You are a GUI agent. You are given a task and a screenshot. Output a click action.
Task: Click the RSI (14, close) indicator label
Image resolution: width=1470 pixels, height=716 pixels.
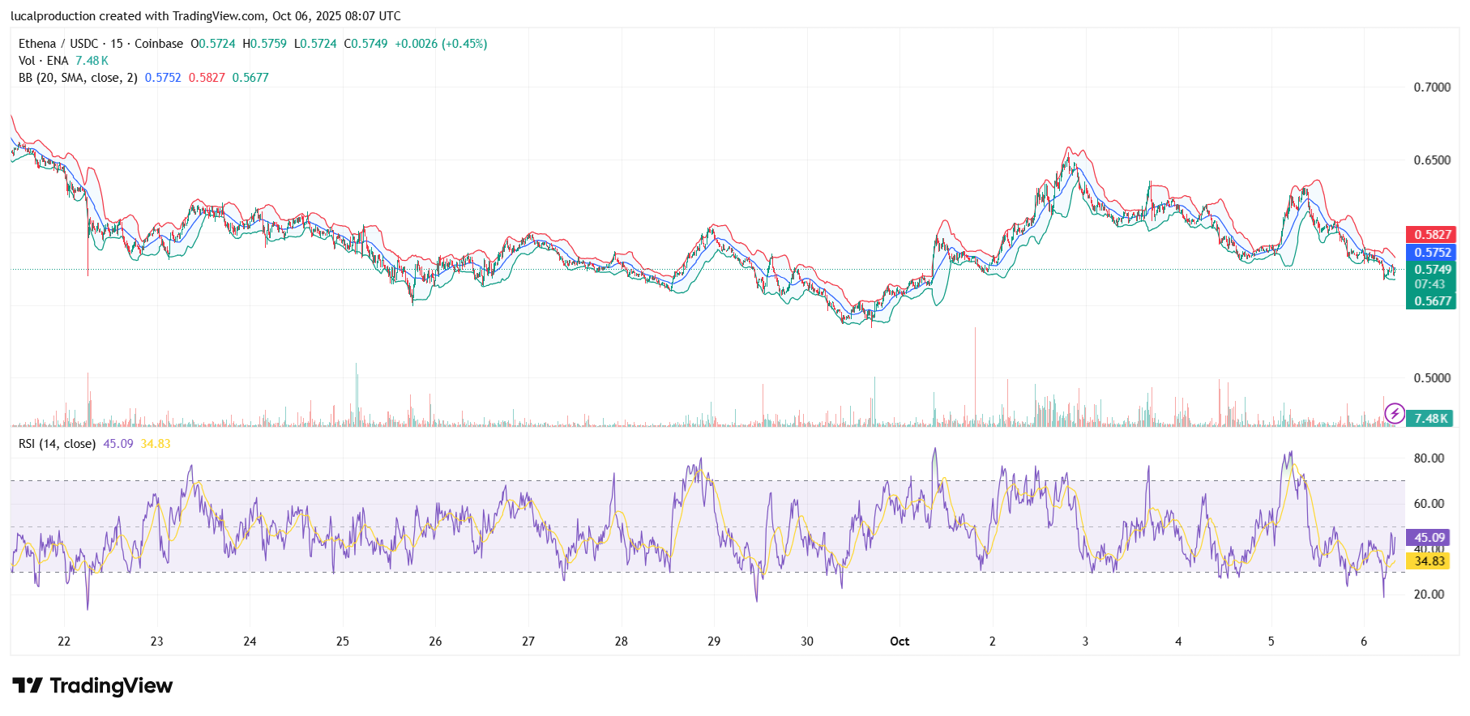click(57, 444)
